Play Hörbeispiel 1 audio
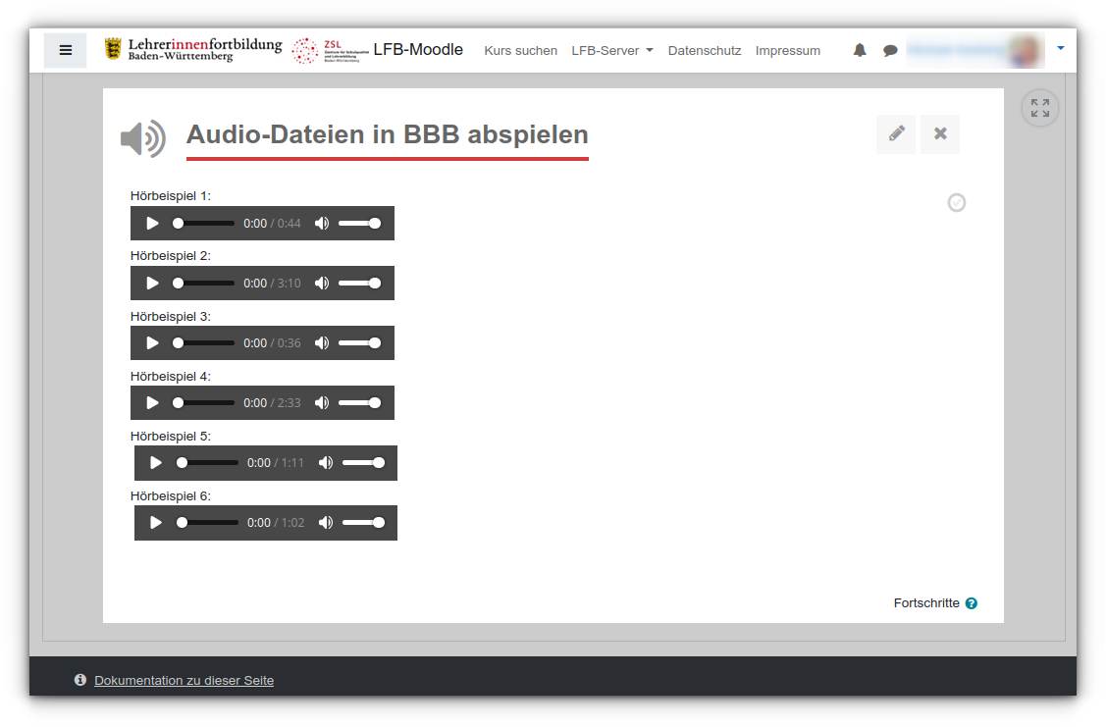The width and height of the screenshot is (1106, 727). click(x=152, y=224)
